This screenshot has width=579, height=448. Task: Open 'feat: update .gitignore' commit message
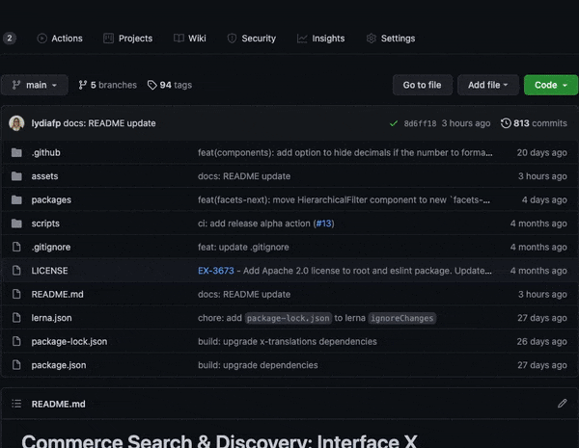click(x=243, y=247)
